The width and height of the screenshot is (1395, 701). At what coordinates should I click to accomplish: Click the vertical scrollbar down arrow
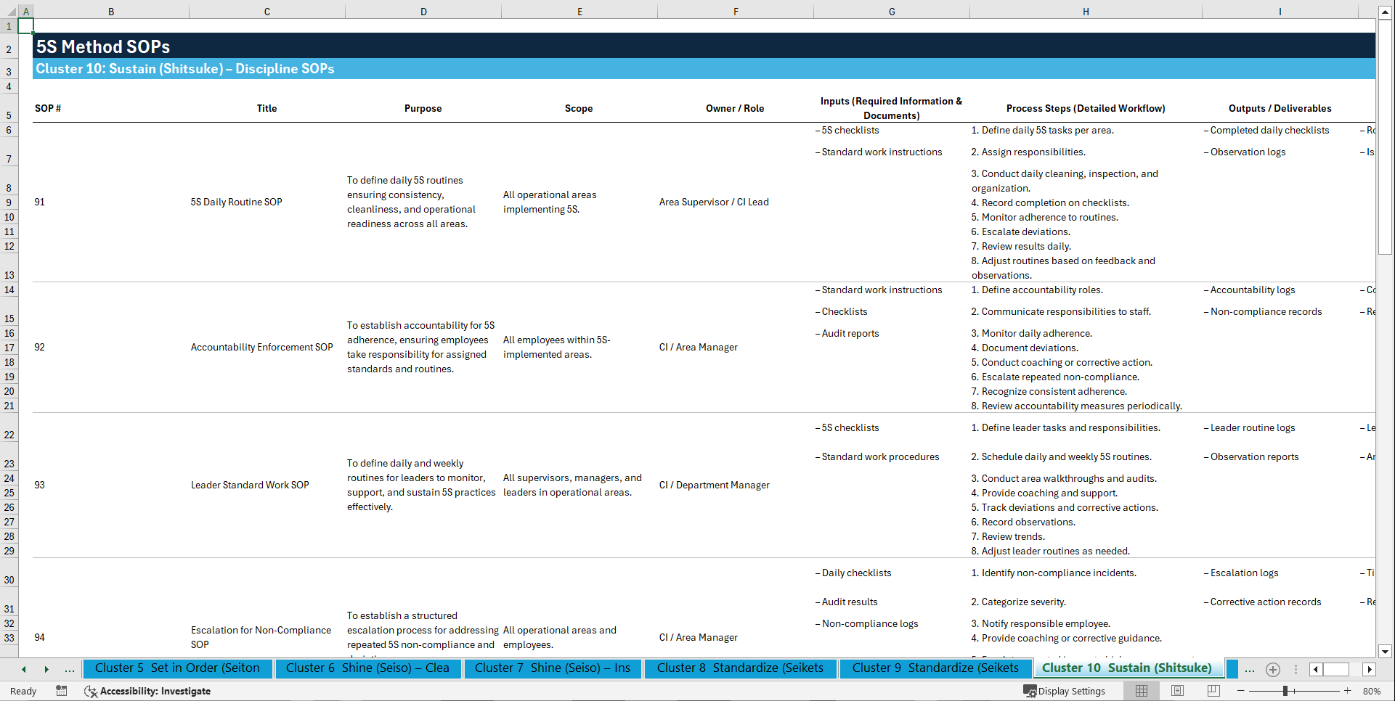(1386, 652)
